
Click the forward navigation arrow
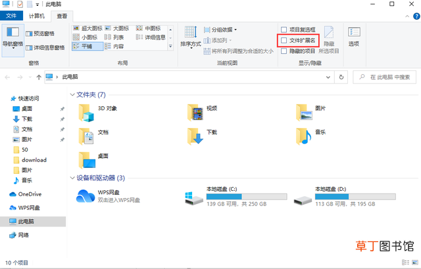(20, 77)
